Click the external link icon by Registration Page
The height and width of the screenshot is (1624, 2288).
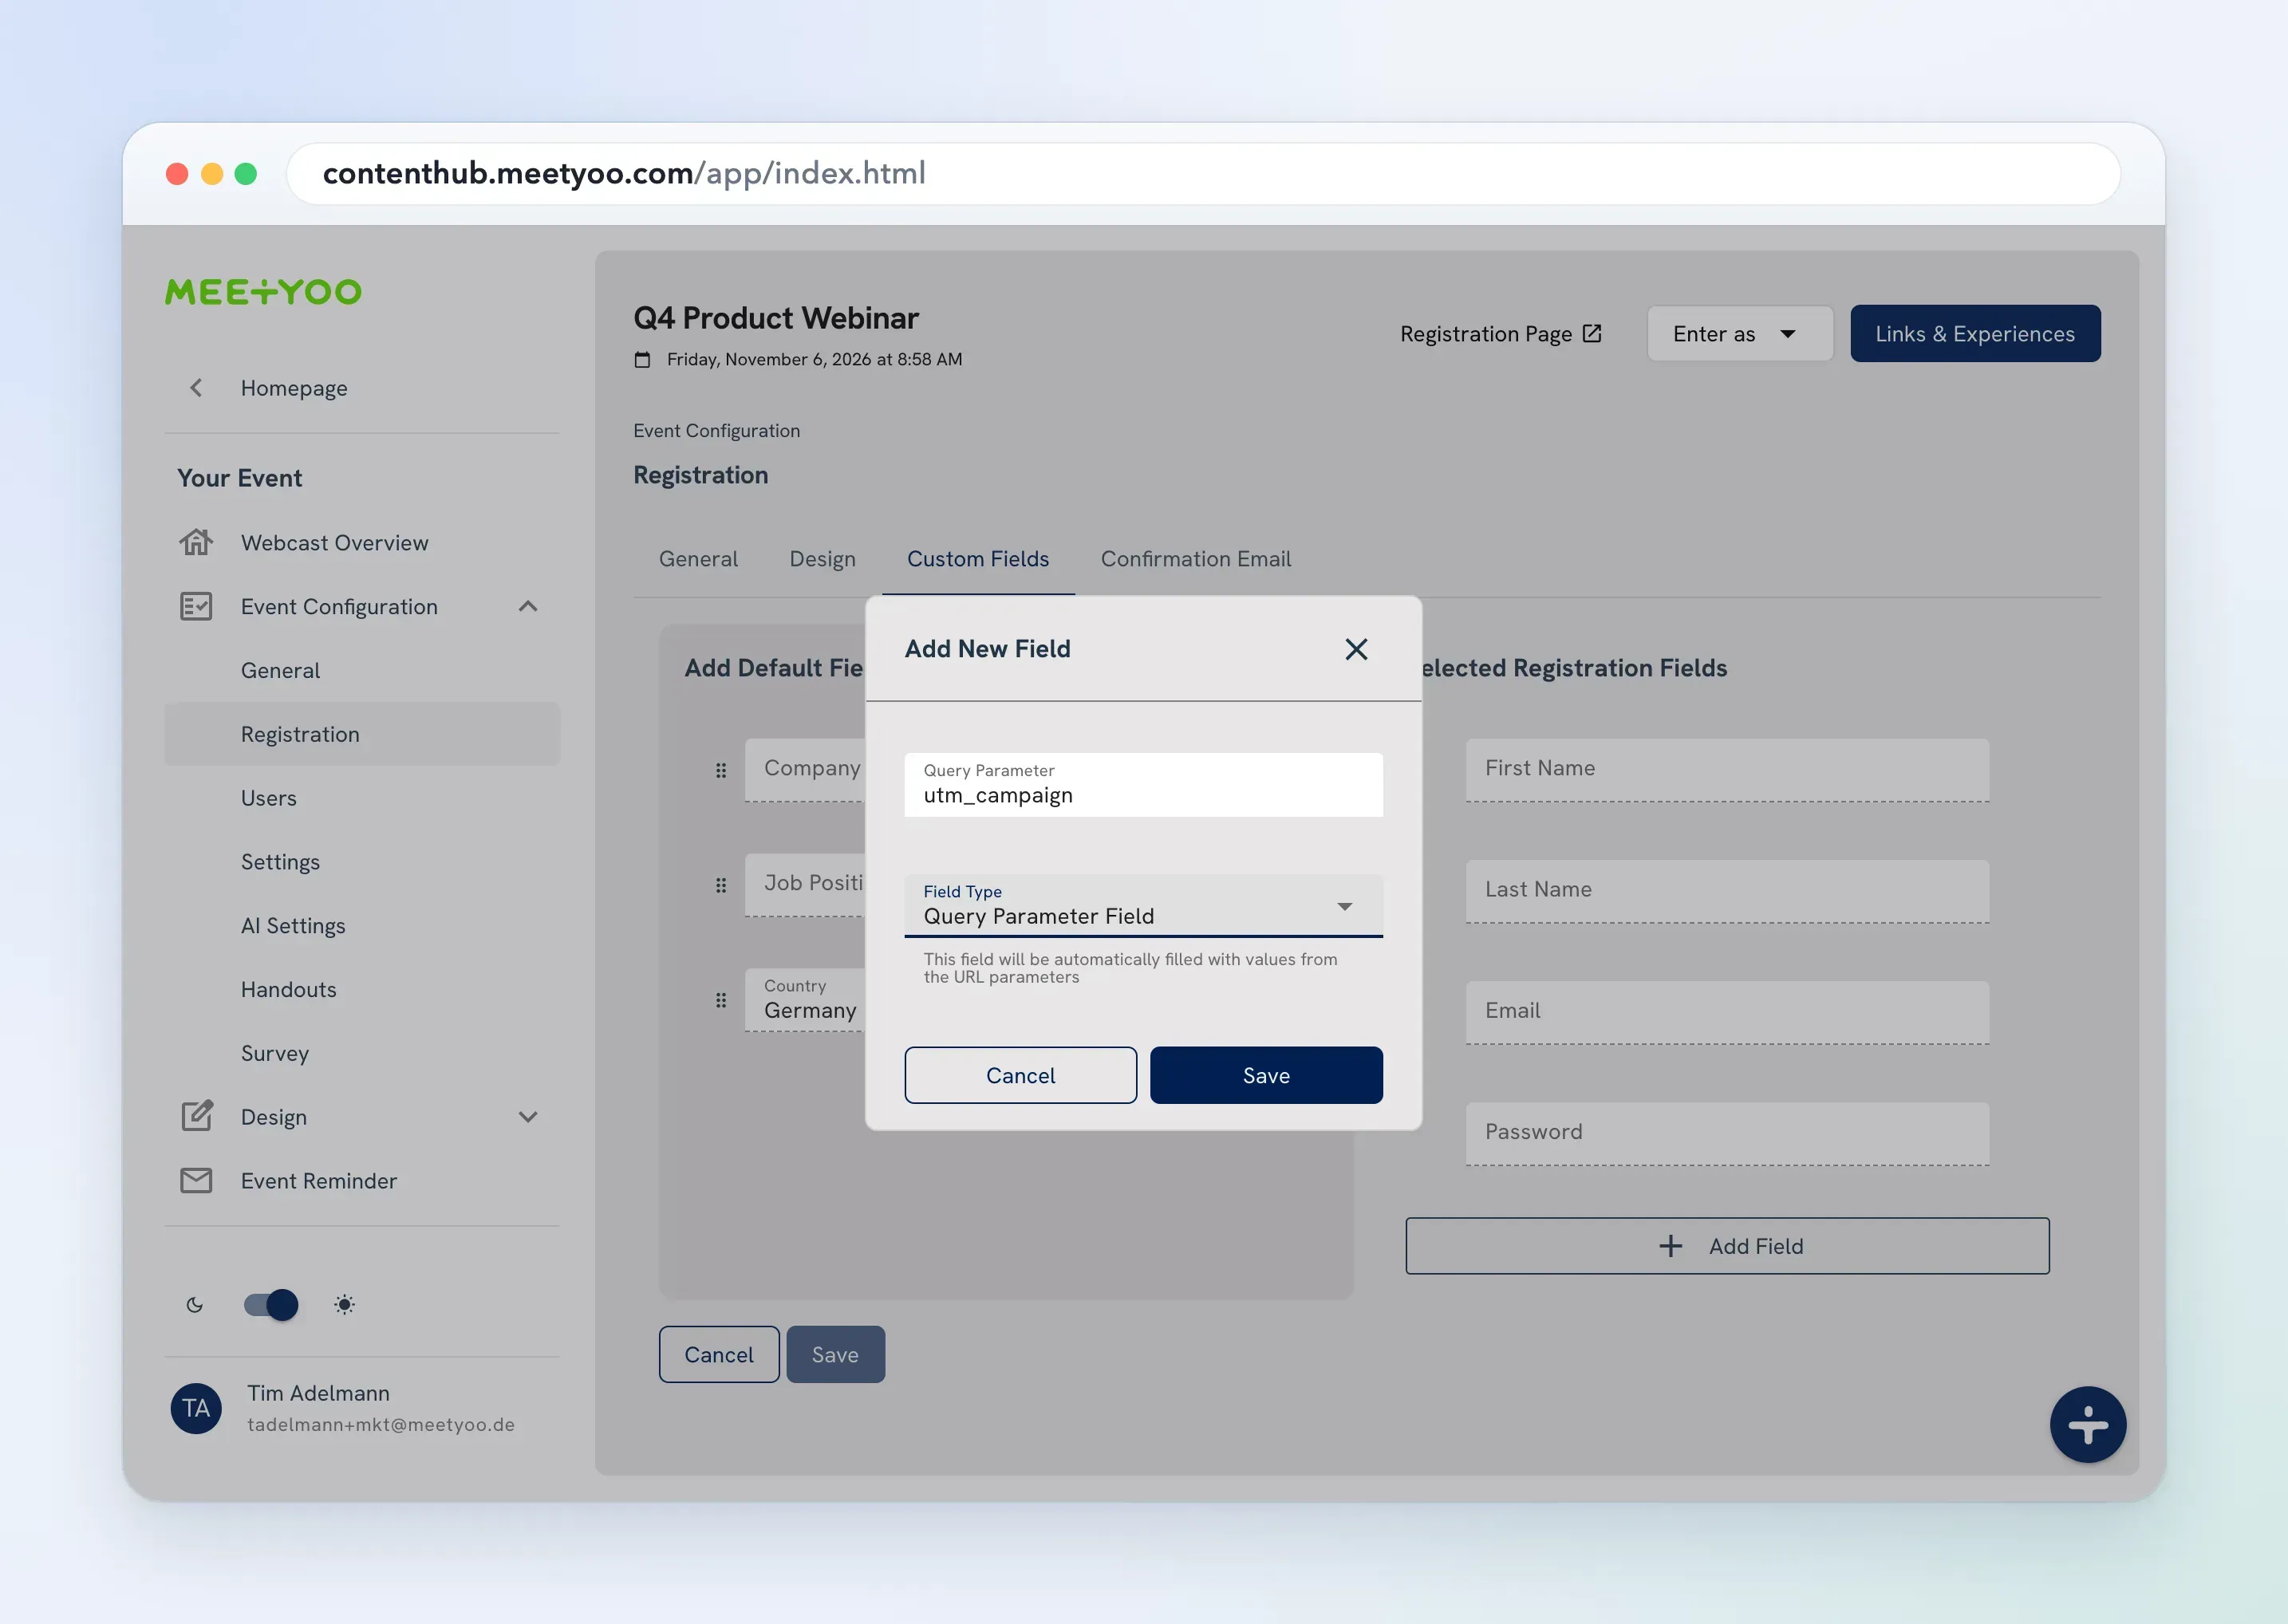[x=1592, y=333]
